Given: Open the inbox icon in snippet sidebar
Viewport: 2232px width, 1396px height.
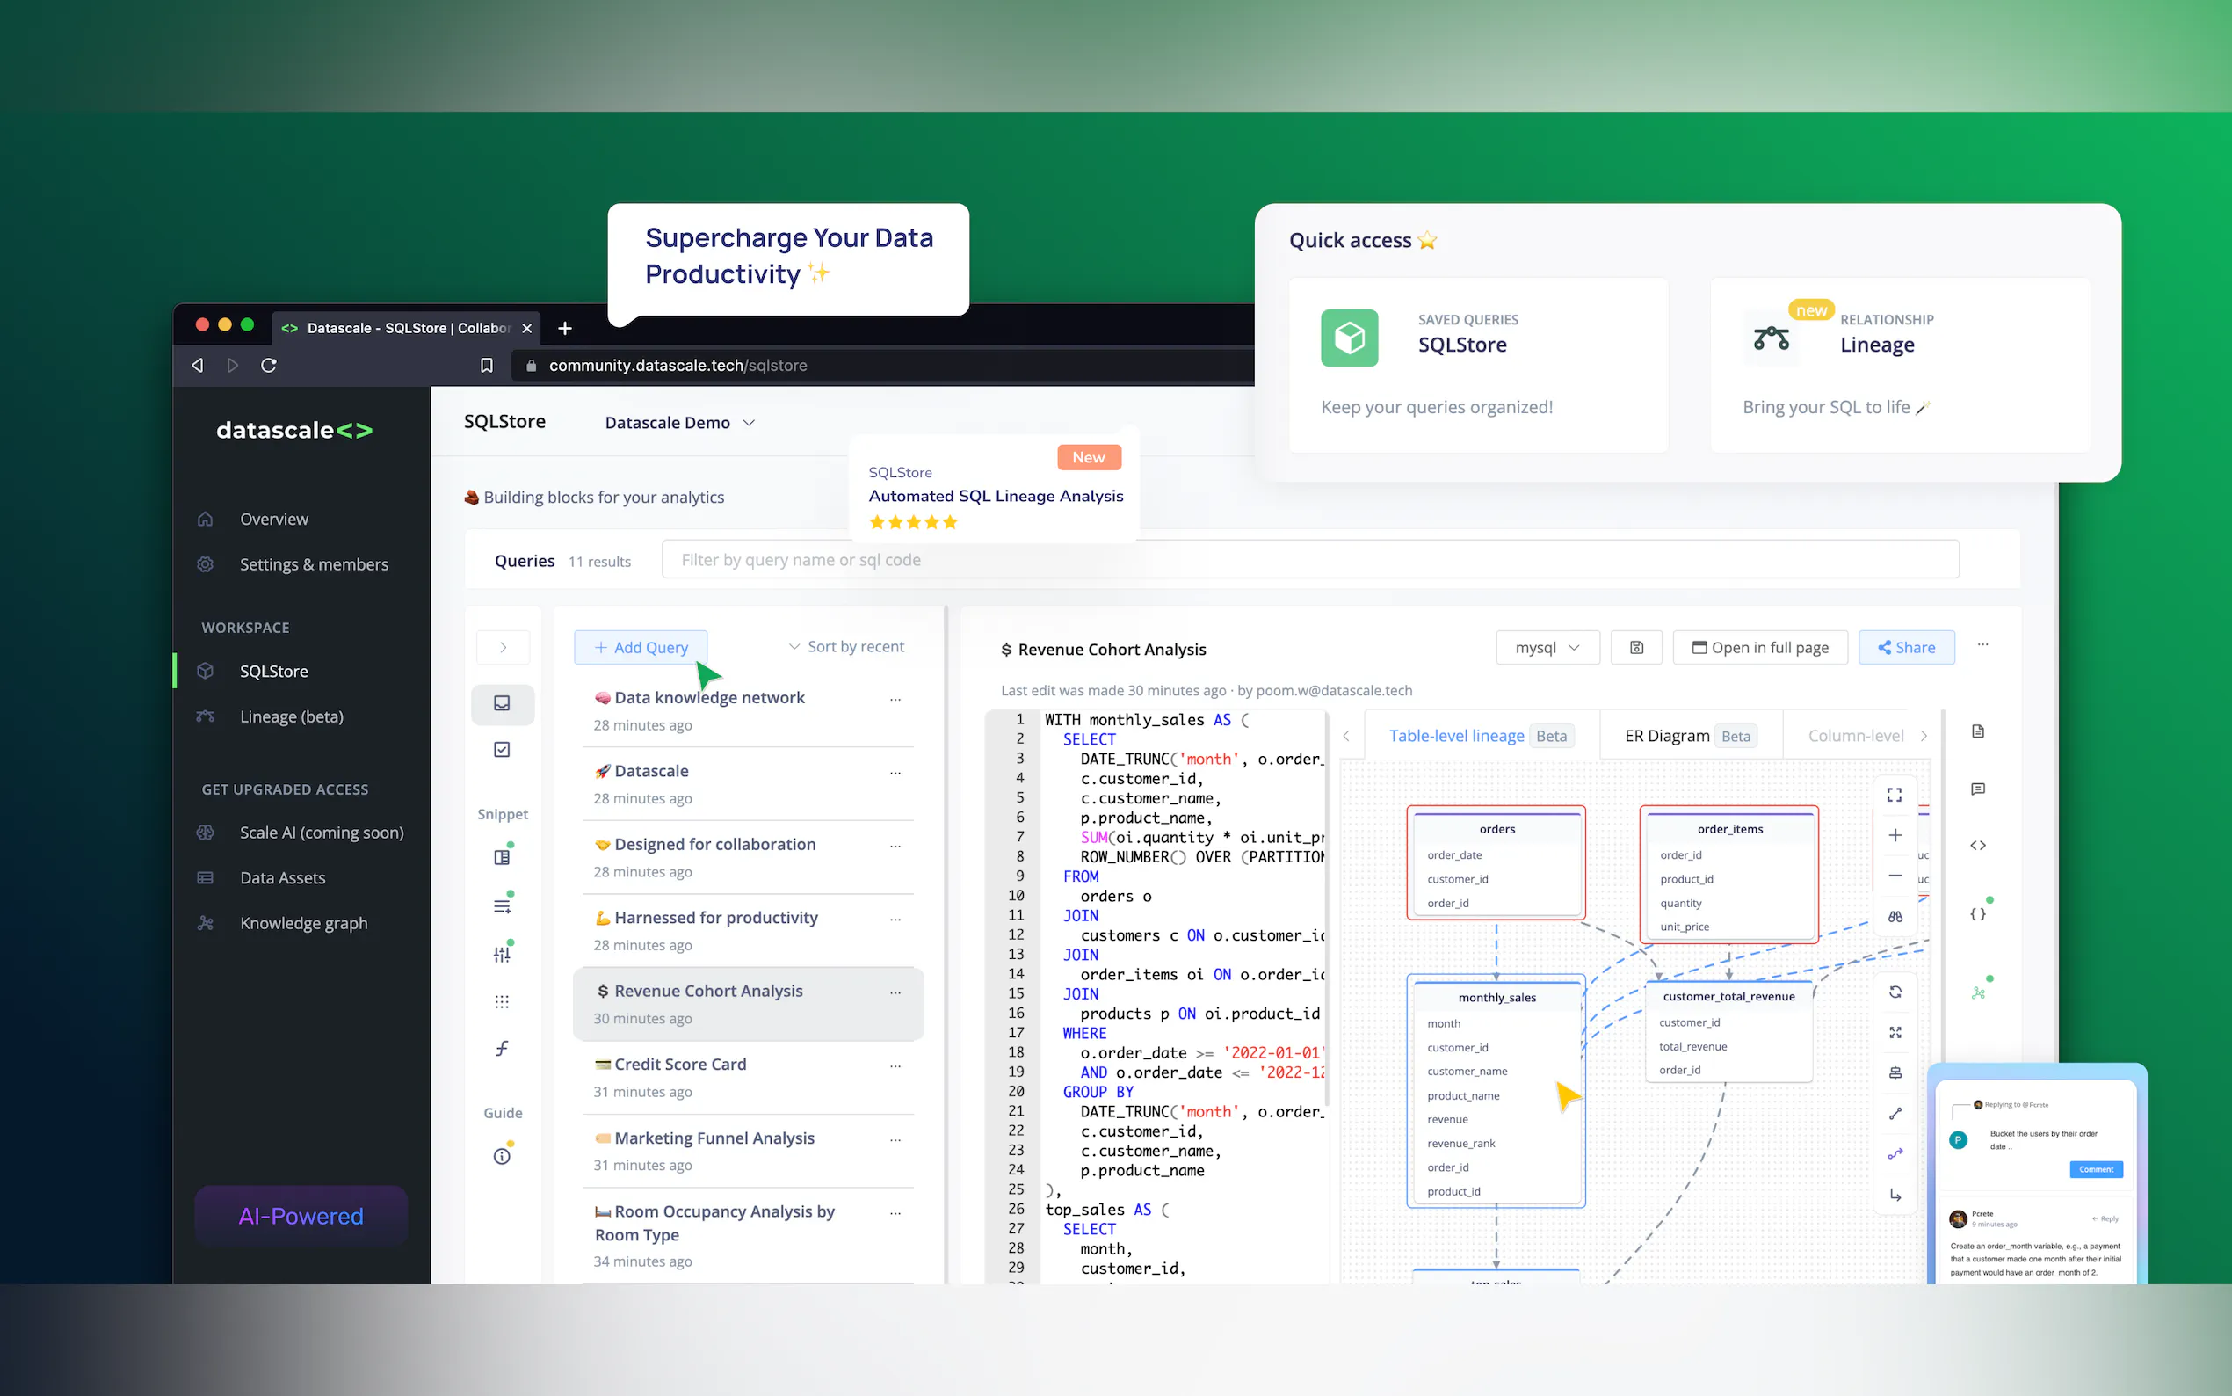Looking at the screenshot, I should 502,703.
